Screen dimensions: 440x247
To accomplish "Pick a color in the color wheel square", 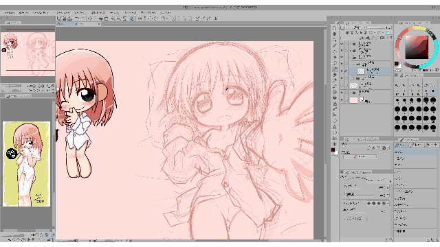I will click(417, 47).
